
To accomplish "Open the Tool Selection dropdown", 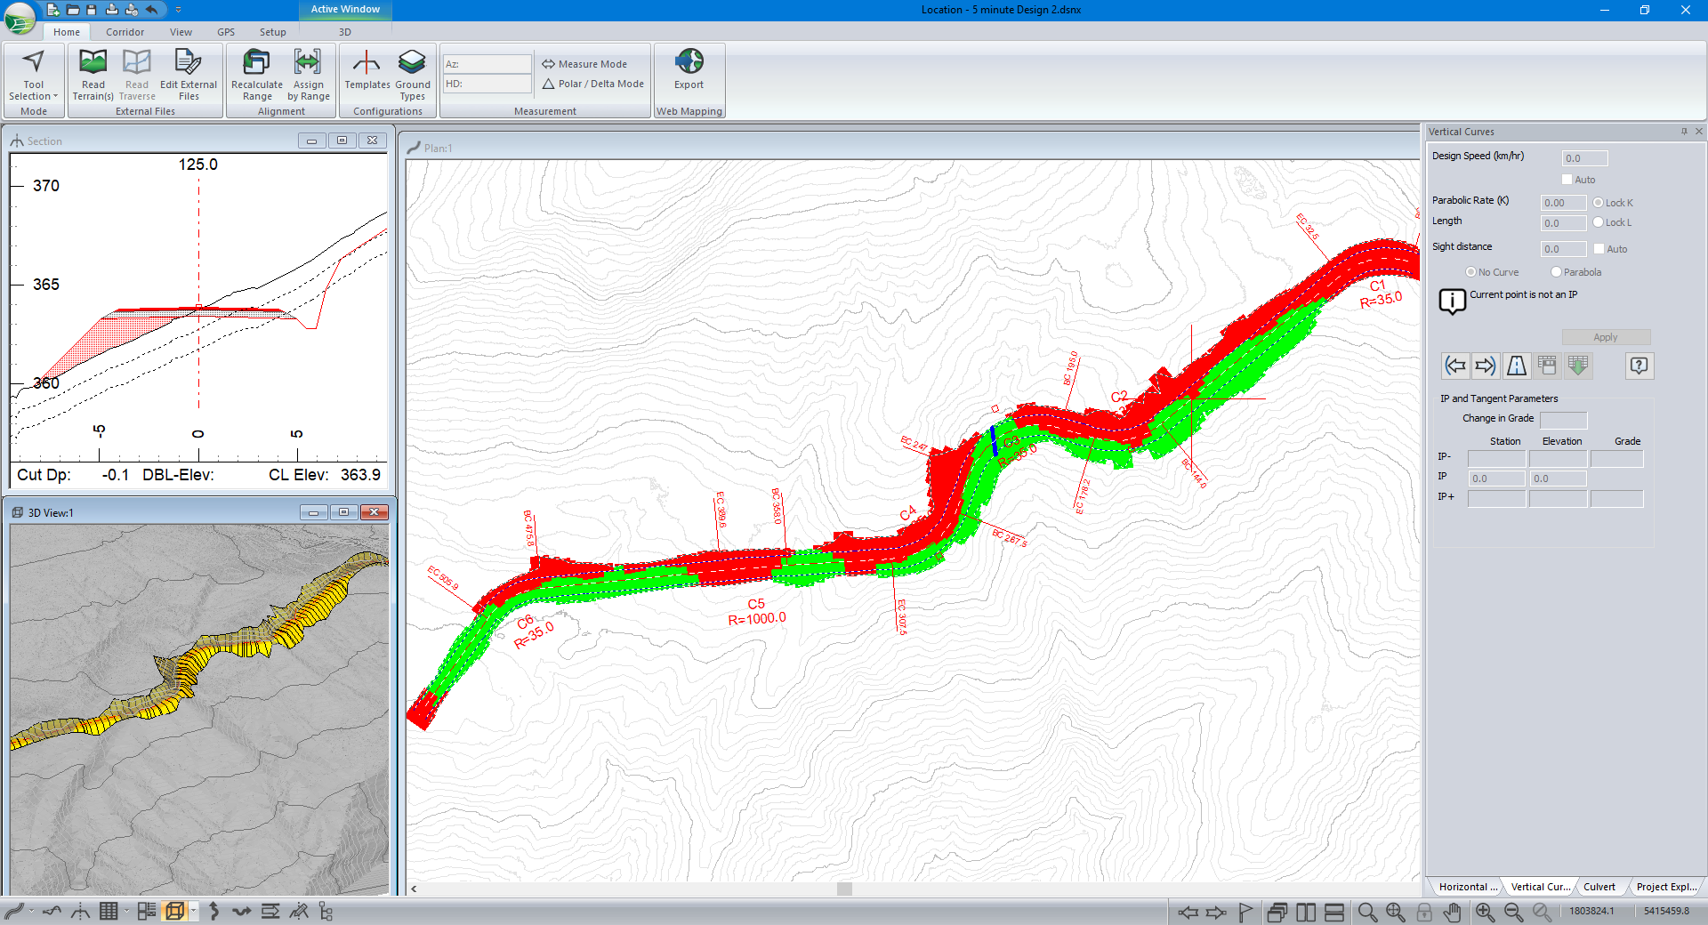I will point(33,96).
